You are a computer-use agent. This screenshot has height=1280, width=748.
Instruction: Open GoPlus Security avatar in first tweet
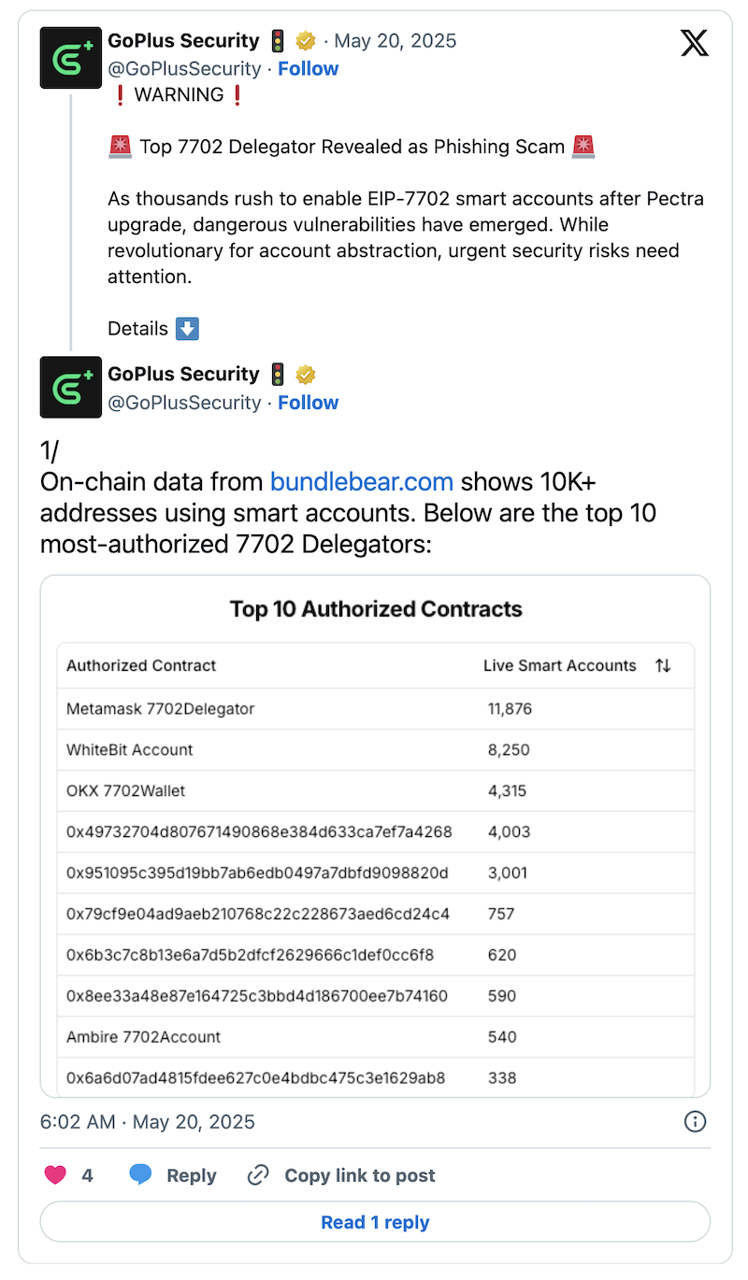click(x=71, y=58)
